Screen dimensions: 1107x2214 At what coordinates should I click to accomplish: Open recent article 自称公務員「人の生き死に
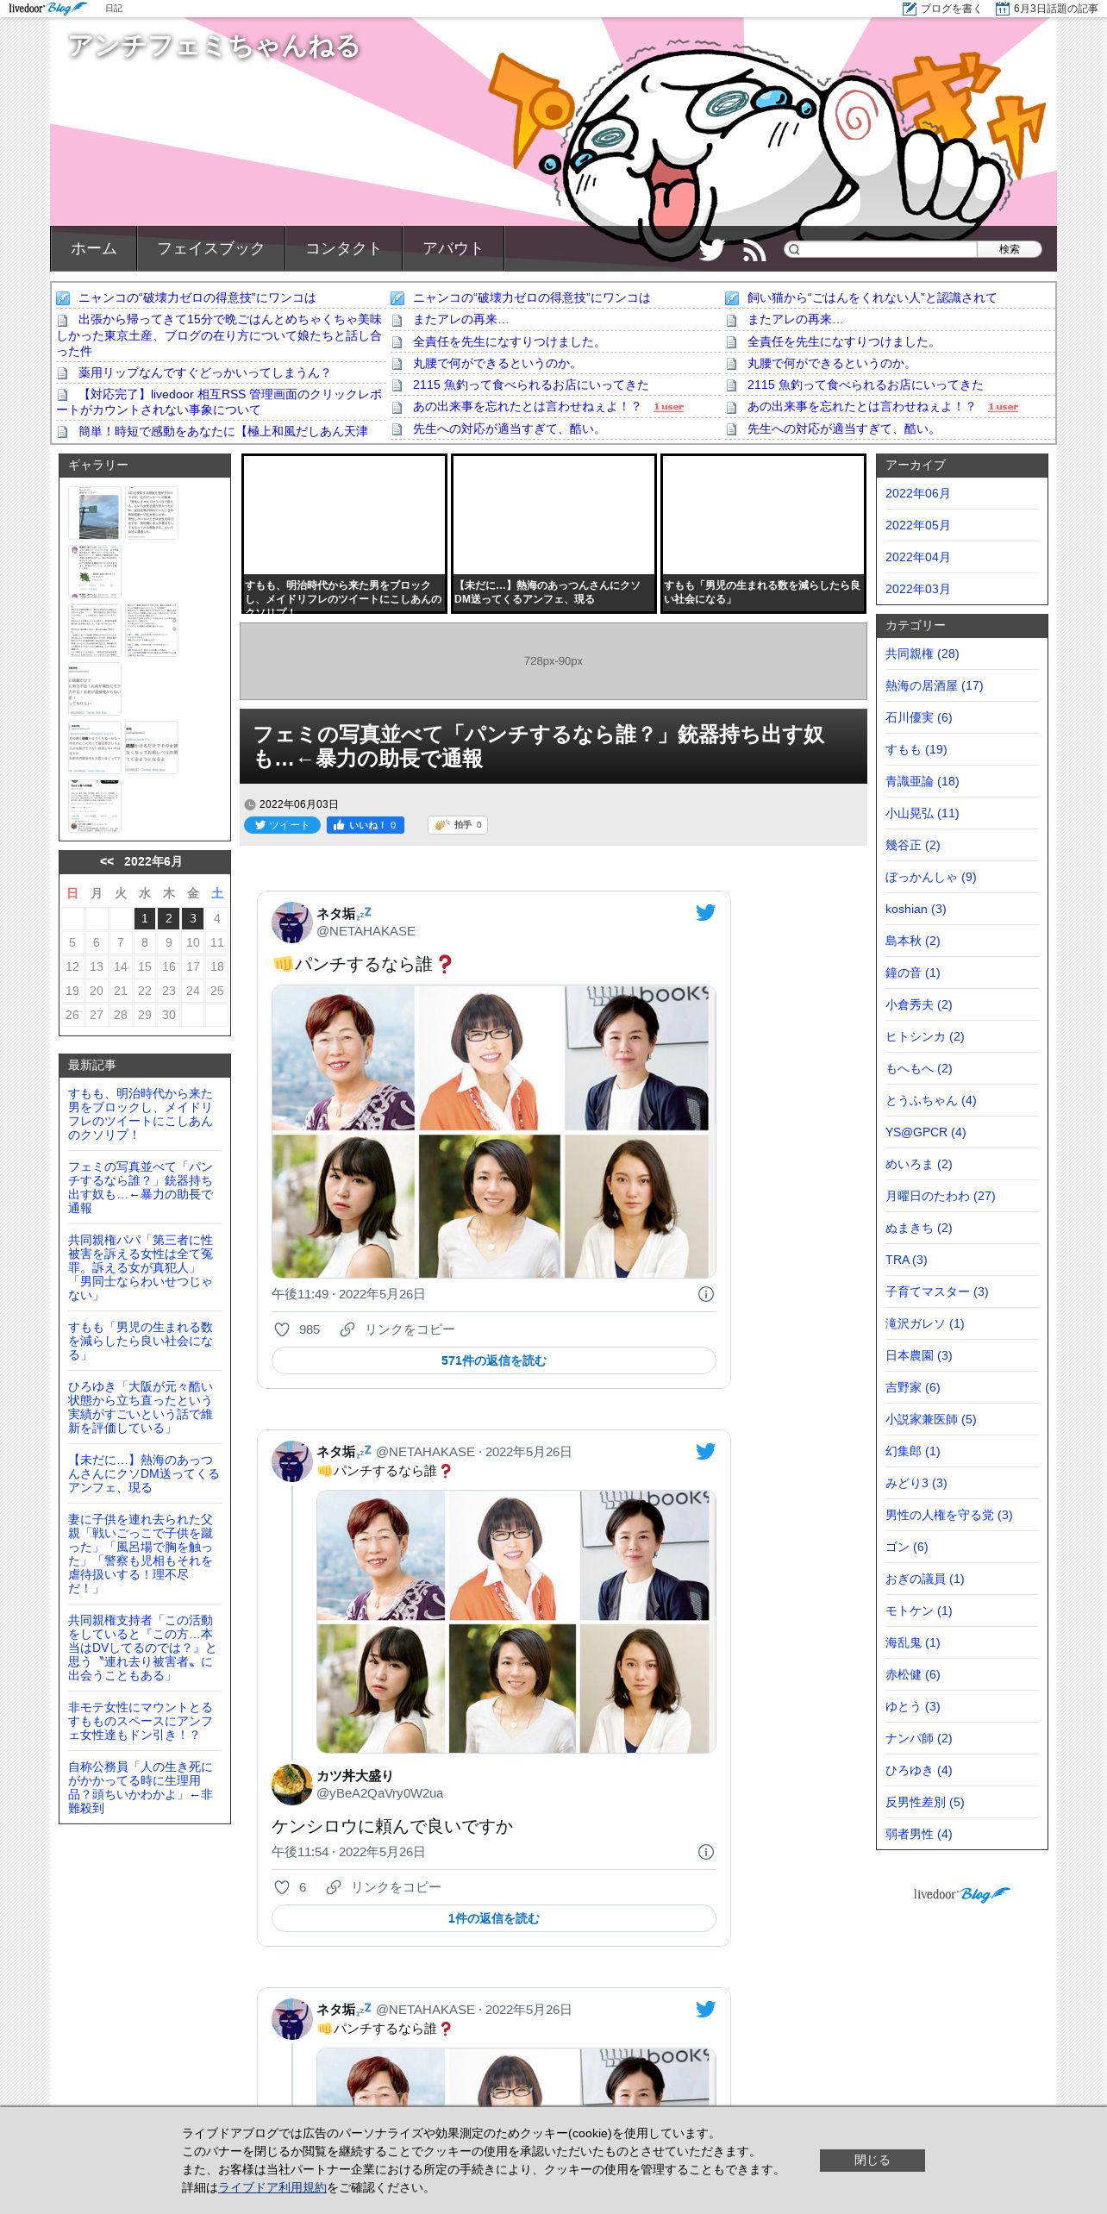tap(141, 1787)
